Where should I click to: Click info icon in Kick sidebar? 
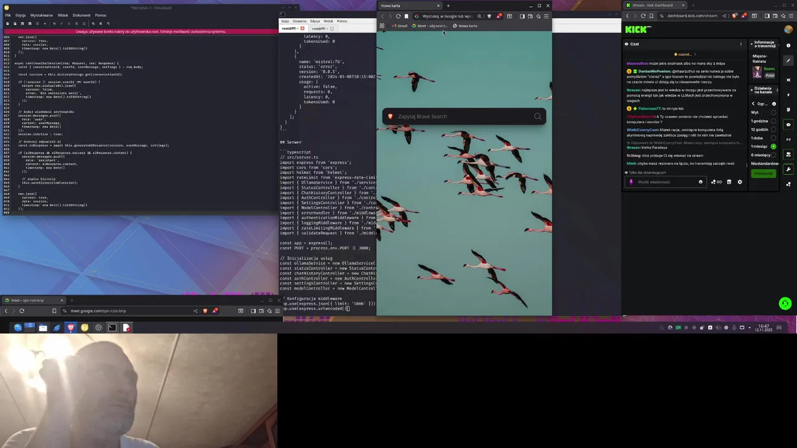coord(788,45)
